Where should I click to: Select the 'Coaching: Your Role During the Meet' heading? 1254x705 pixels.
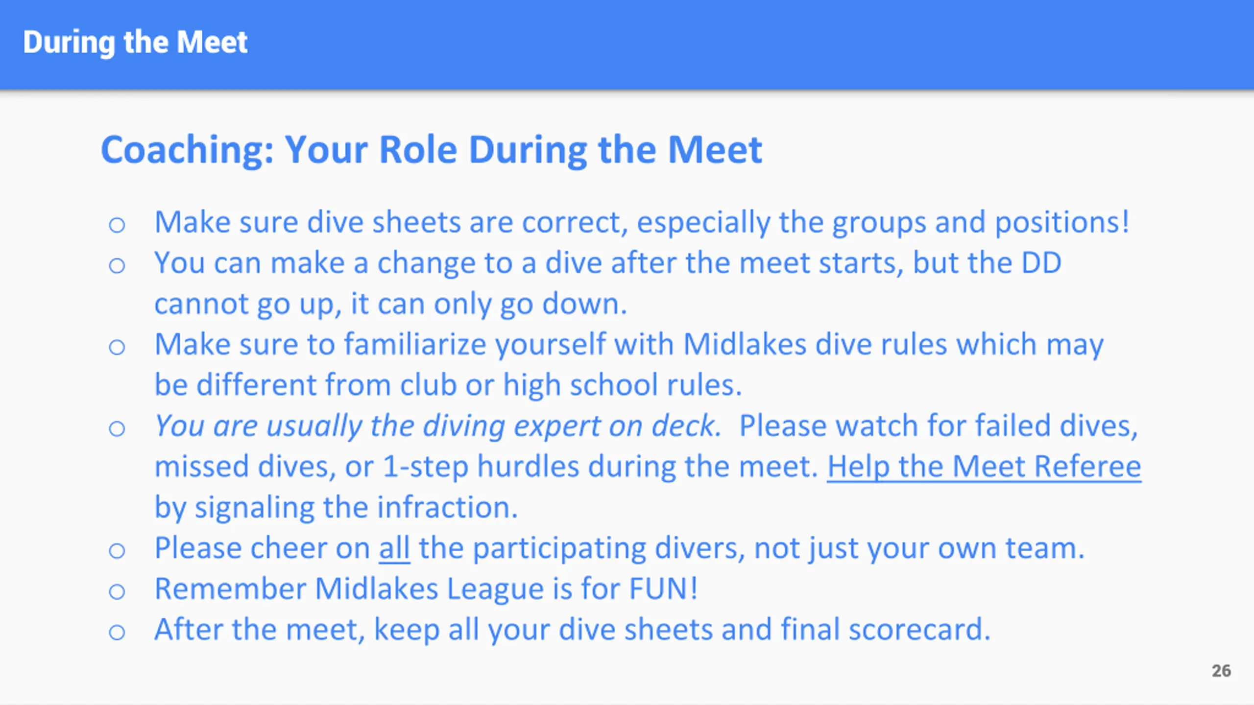(431, 150)
